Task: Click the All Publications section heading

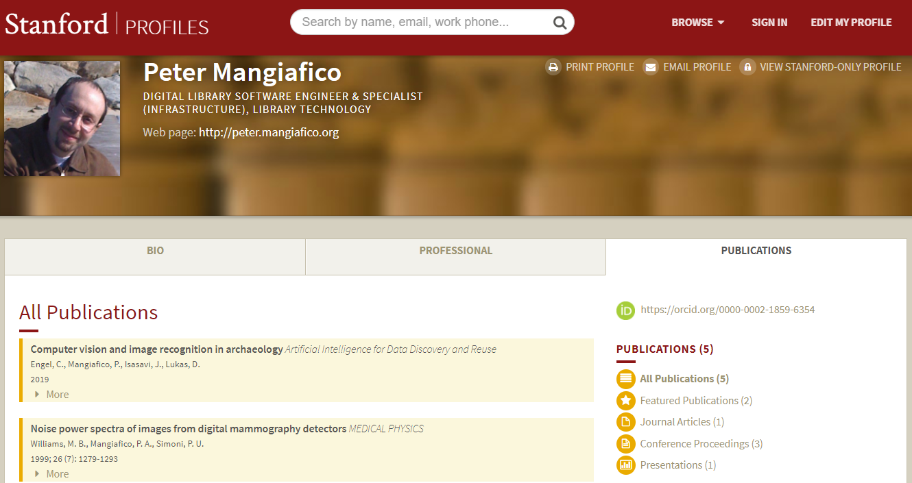Action: tap(88, 312)
